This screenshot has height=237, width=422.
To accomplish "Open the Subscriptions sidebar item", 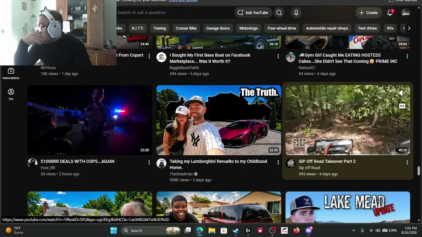I will pos(11,74).
